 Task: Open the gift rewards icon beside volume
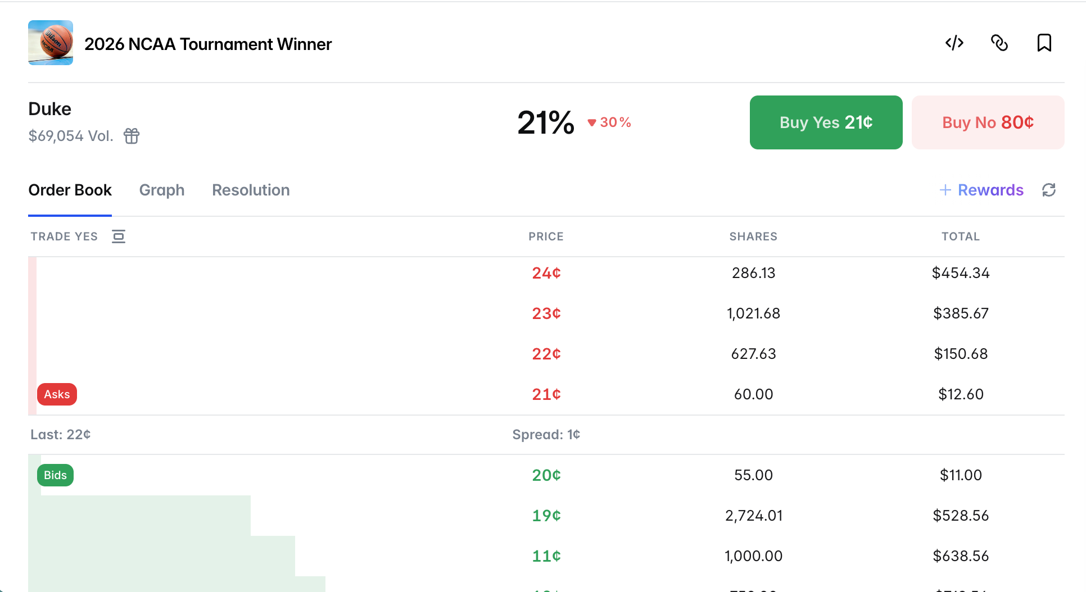pos(131,136)
